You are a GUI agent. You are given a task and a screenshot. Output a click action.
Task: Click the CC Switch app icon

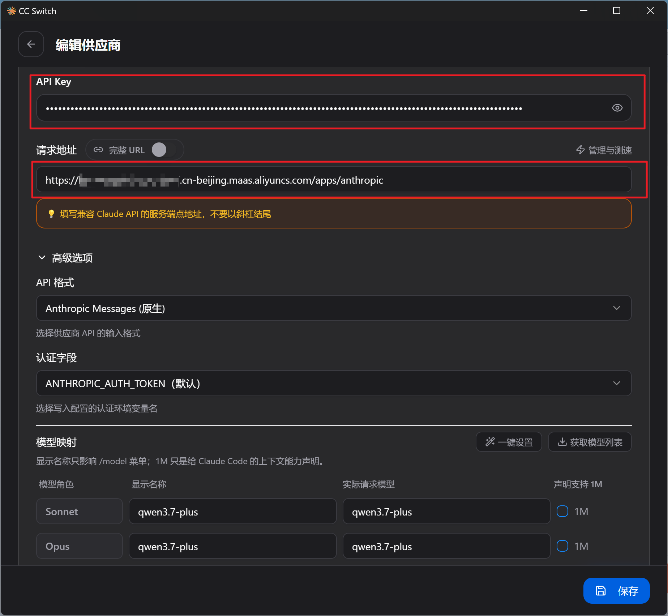point(11,11)
